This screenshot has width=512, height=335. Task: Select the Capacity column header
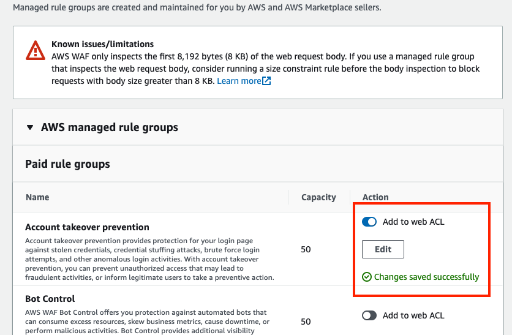tap(318, 197)
